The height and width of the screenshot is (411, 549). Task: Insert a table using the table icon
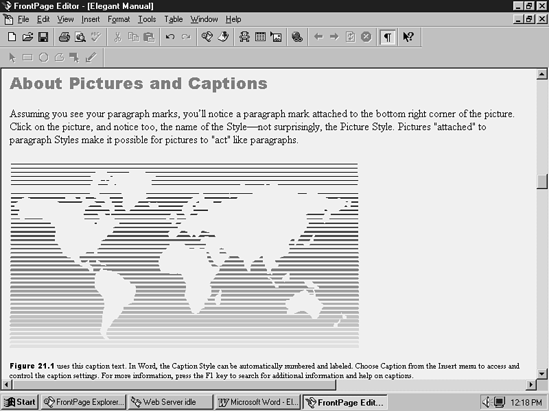pyautogui.click(x=260, y=37)
